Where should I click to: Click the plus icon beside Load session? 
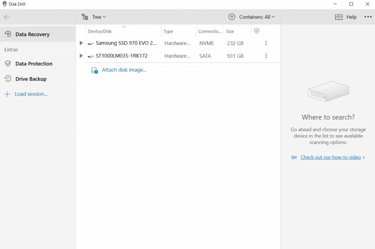[7, 94]
